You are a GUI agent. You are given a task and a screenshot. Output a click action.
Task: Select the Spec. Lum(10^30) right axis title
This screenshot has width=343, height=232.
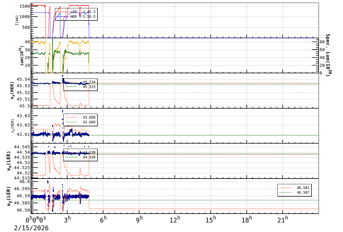tap(328, 55)
